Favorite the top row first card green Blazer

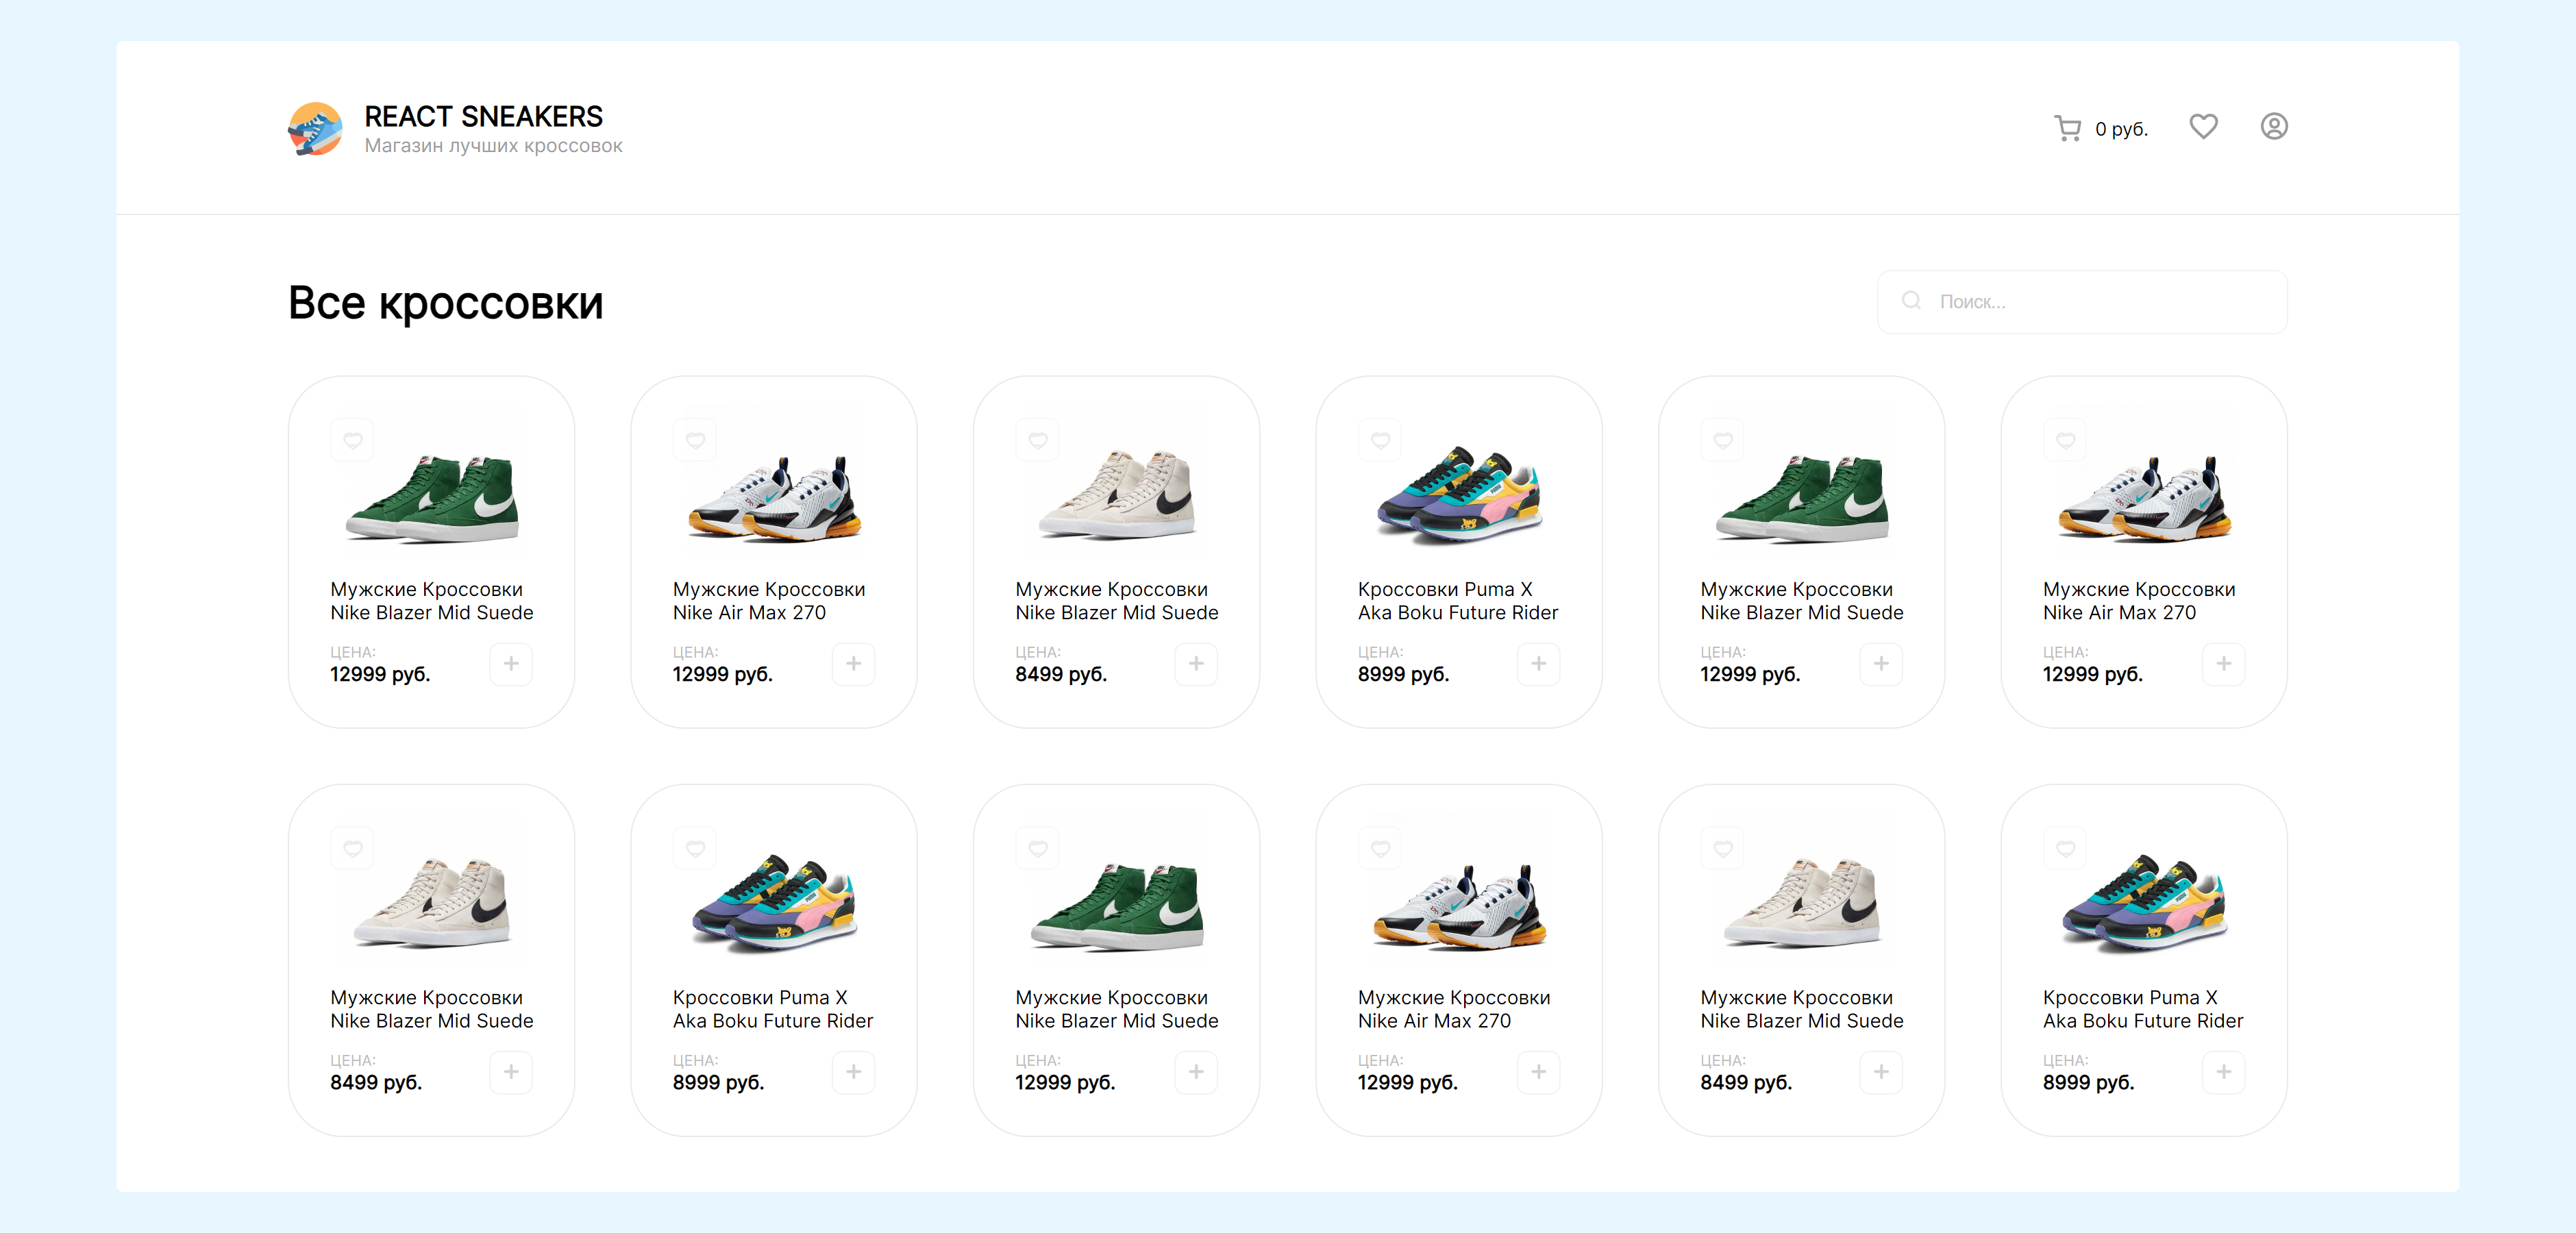tap(352, 440)
